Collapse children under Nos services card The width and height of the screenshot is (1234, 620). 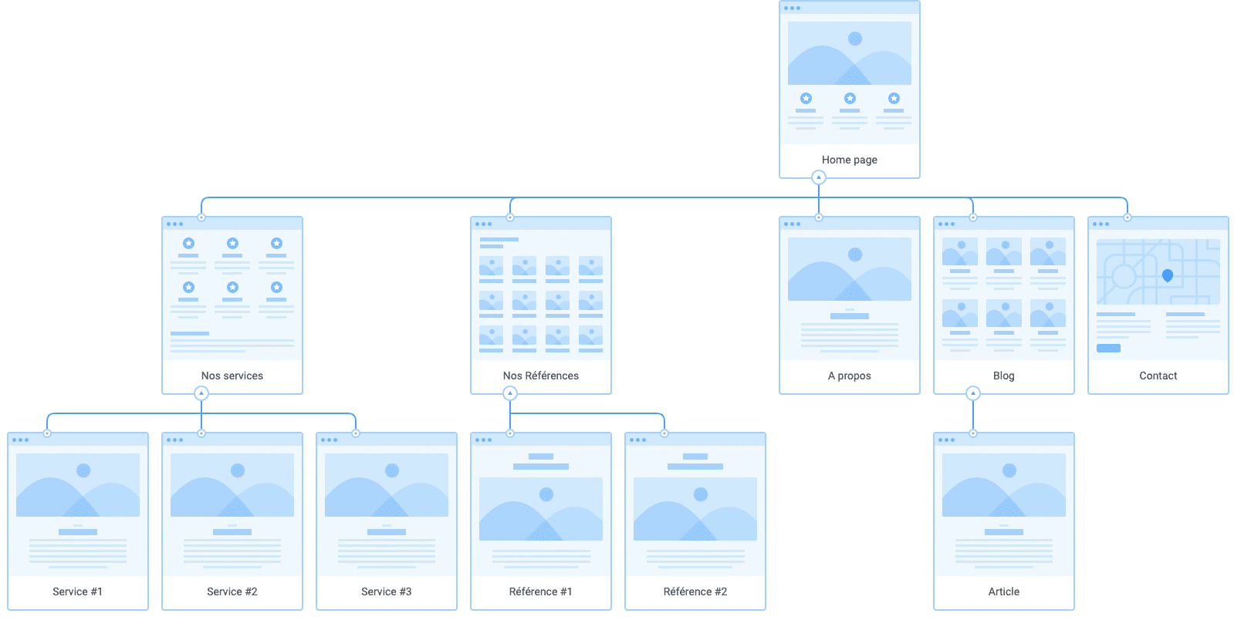(201, 393)
